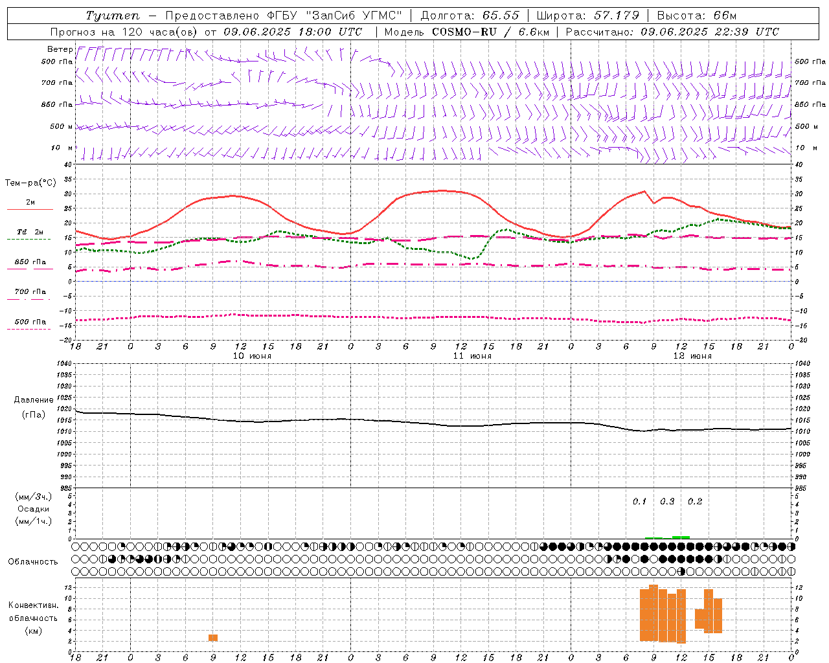Image resolution: width=829 pixels, height=663 pixels.
Task: Click the "Модель COSMO-RU / 6.6км" text
Action: pyautogui.click(x=467, y=32)
